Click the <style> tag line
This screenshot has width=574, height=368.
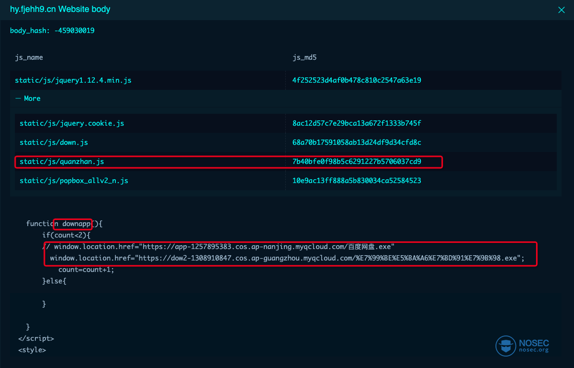click(32, 350)
